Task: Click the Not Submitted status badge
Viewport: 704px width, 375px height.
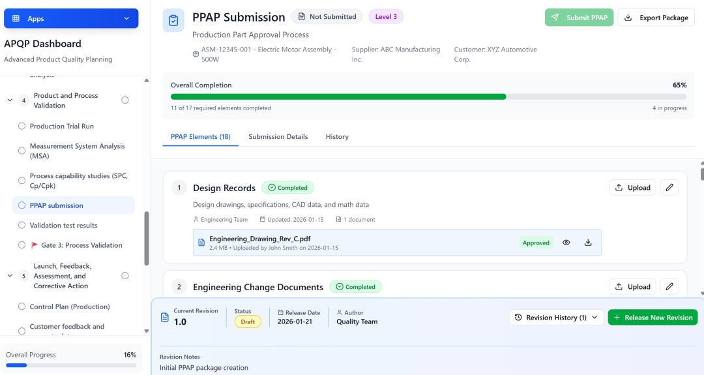Action: pyautogui.click(x=327, y=16)
